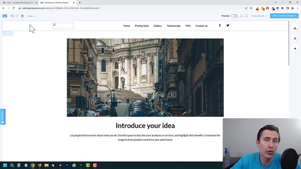
Task: Click the GetResponse envelope logo icon
Action: (x=5, y=16)
